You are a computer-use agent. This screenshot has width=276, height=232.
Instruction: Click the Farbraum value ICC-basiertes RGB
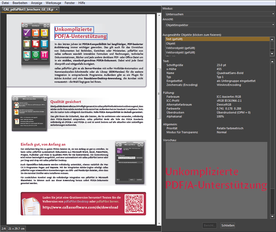point(229,97)
